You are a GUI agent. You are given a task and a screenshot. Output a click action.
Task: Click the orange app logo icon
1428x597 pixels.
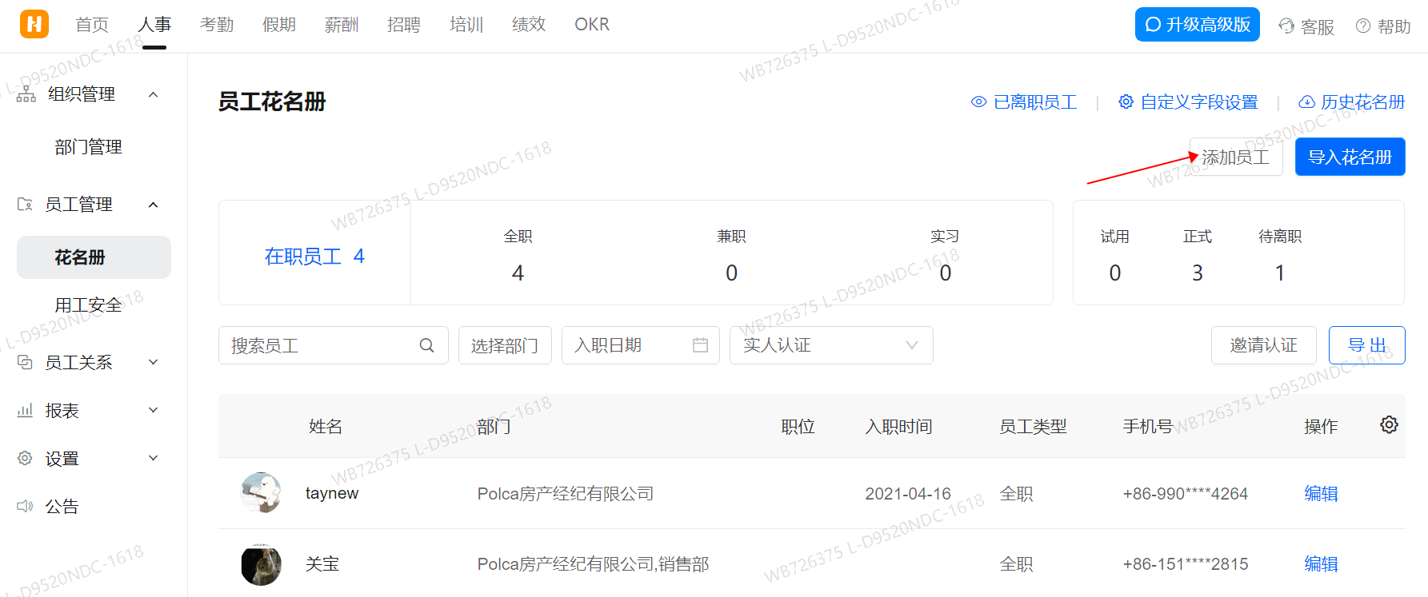point(34,24)
